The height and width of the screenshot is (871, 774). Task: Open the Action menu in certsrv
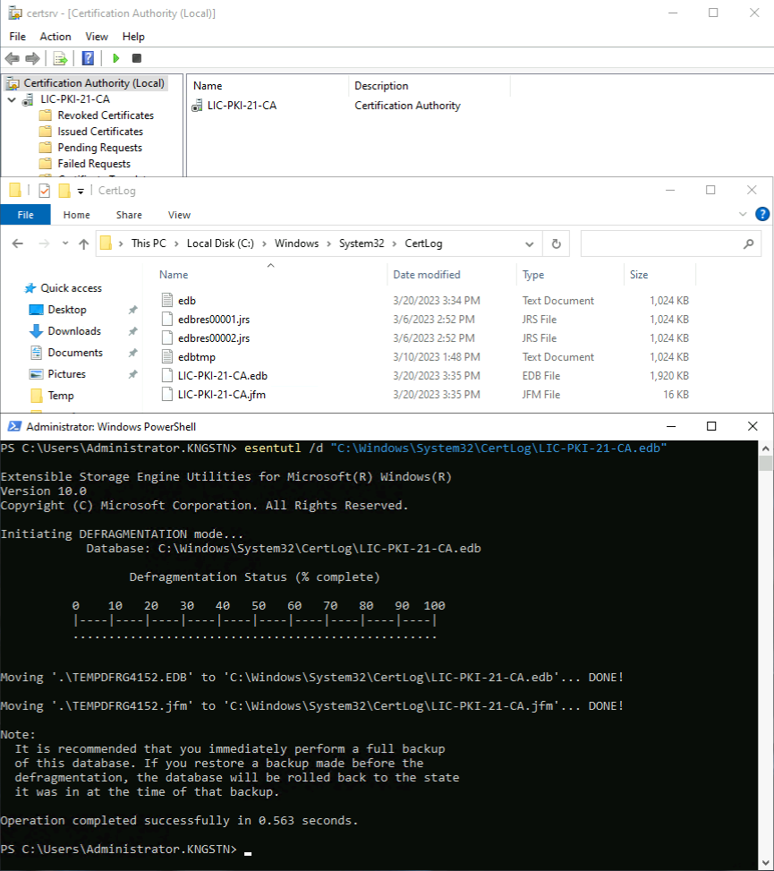click(55, 37)
